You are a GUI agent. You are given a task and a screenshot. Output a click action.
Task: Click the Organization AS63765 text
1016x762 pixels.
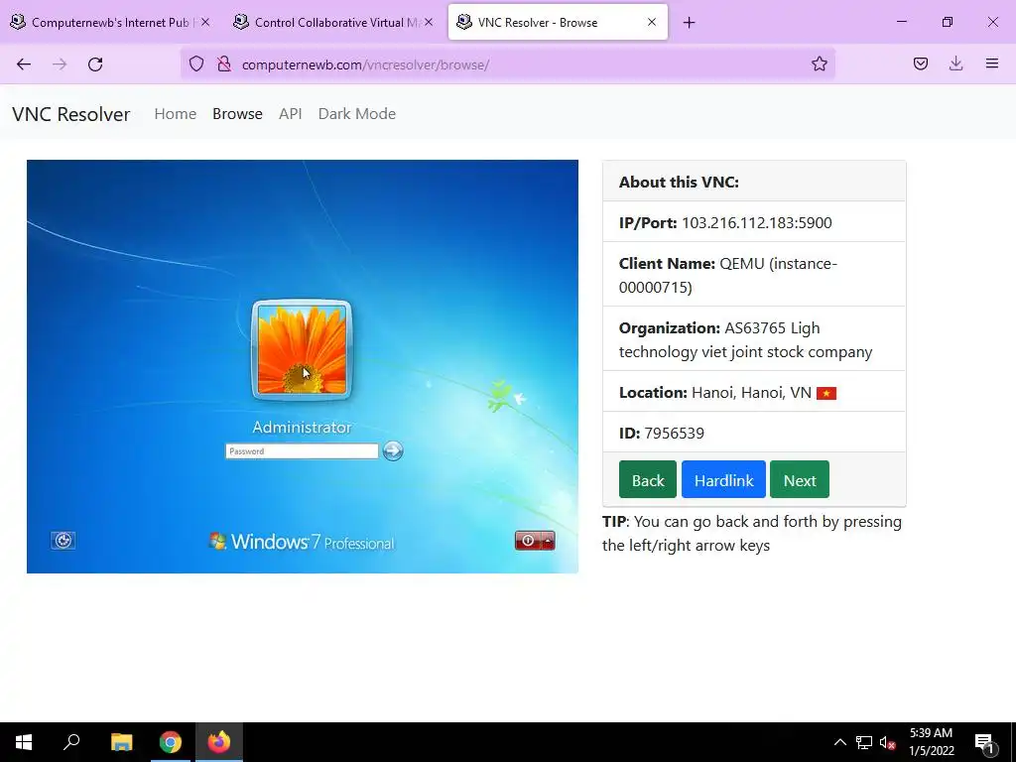click(x=745, y=339)
